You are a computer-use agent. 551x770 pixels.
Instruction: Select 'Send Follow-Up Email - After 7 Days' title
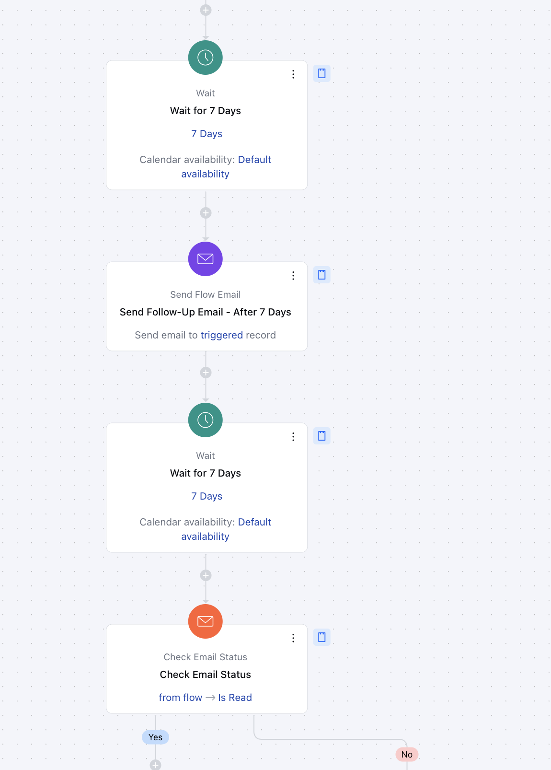pos(206,312)
